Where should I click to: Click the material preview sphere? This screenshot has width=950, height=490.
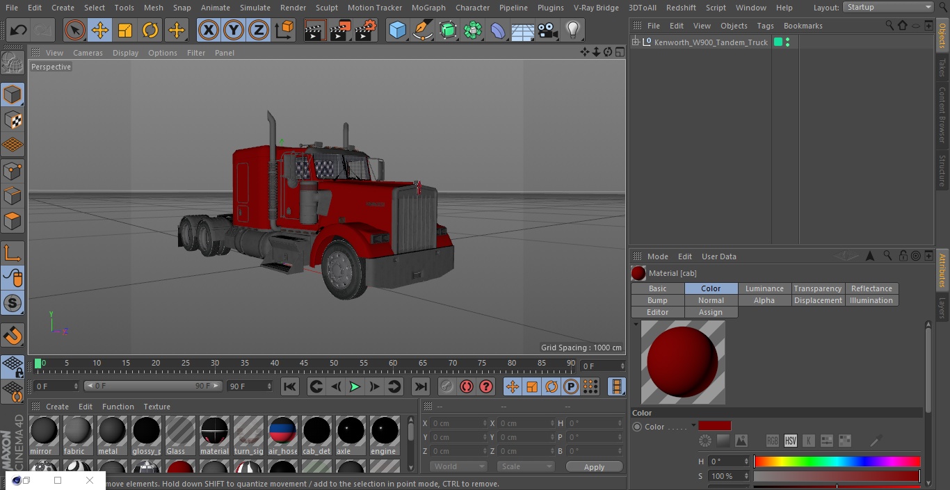point(683,362)
